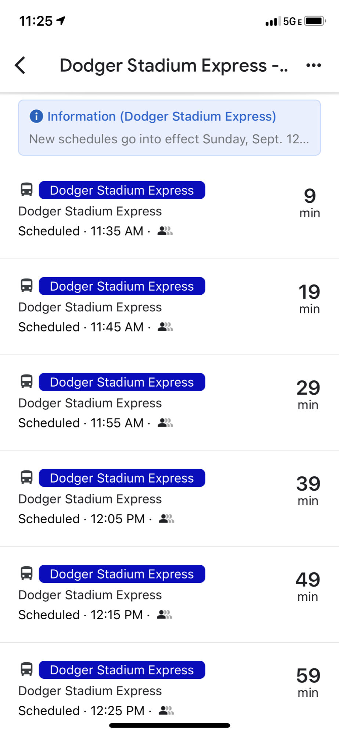Tap the crowdedness icon beside 12:25 PM
The width and height of the screenshot is (339, 735).
point(166,710)
